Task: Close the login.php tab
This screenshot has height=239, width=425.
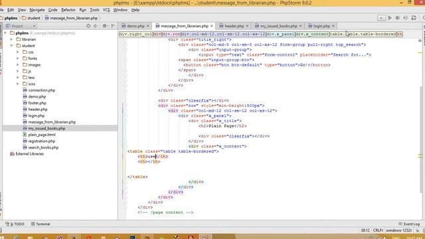Action: click(333, 26)
